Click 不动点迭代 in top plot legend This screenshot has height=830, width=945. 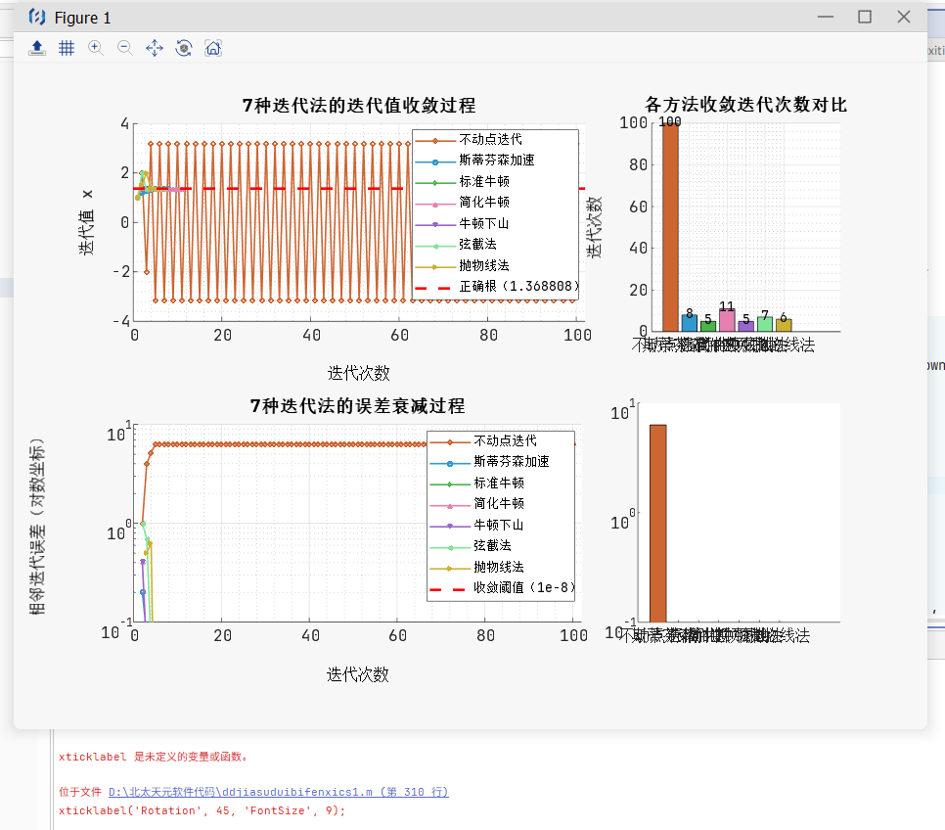click(x=497, y=140)
